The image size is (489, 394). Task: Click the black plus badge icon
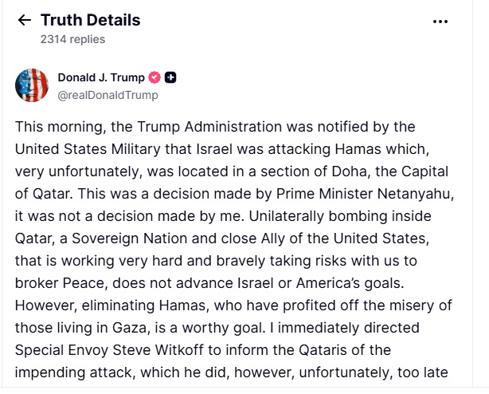(170, 77)
